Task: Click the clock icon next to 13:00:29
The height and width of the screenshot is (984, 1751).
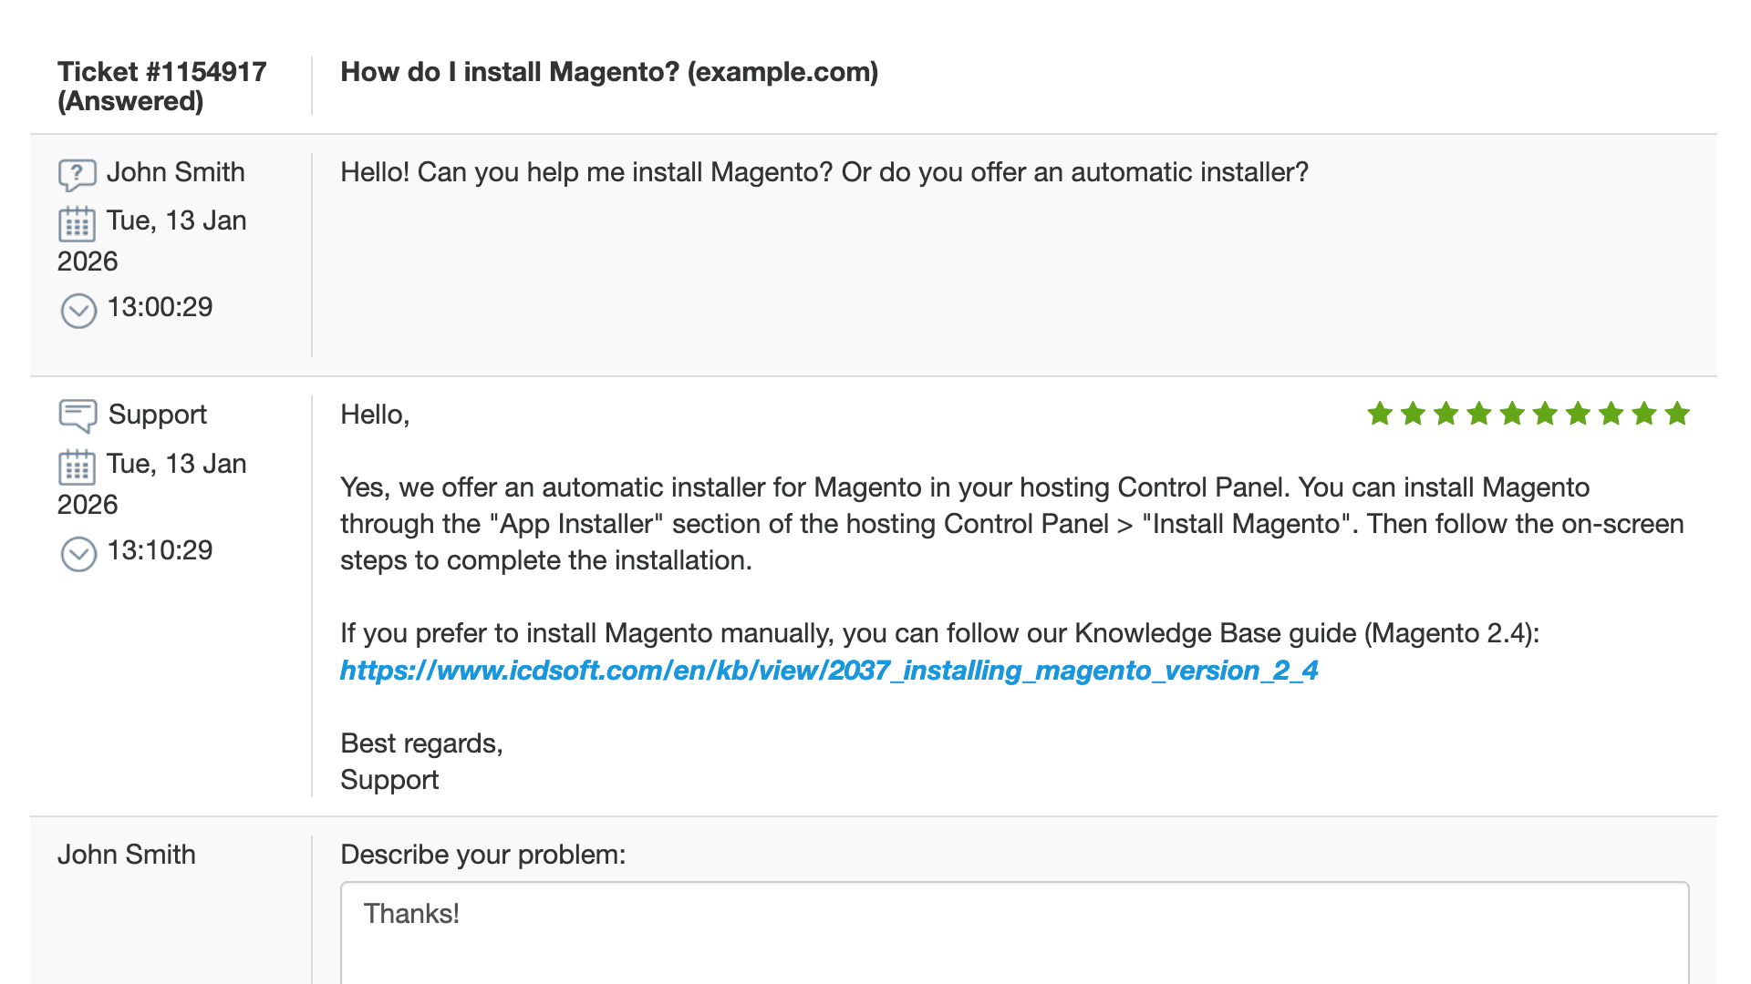Action: pos(78,311)
